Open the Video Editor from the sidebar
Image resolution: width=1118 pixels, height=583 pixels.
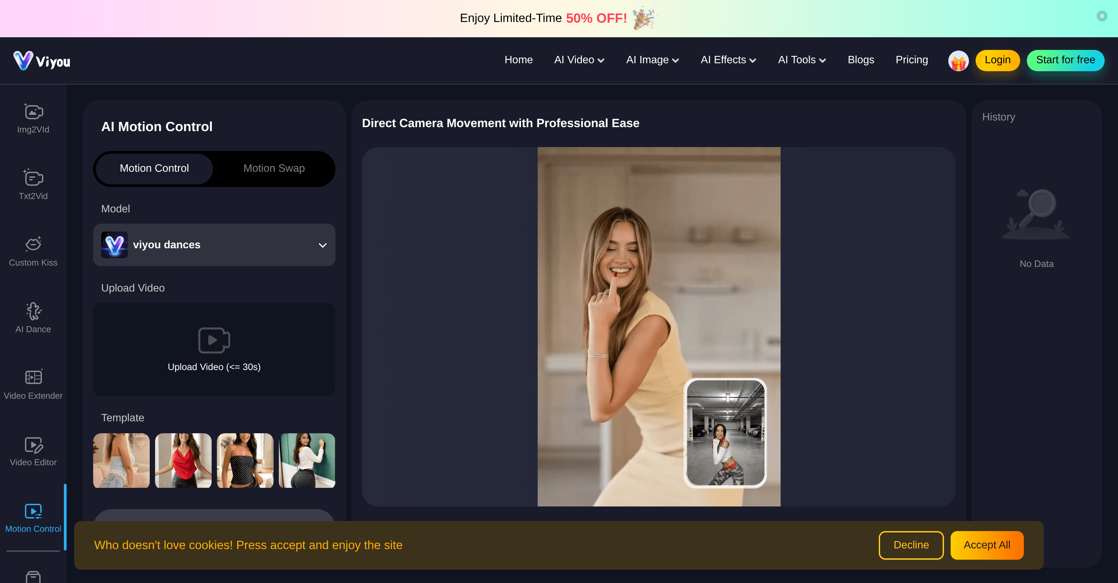pyautogui.click(x=33, y=450)
